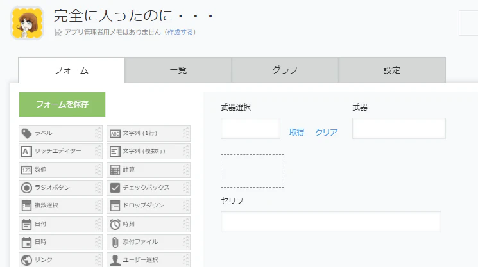
Task: Select the チェックボックス field item
Action: click(x=148, y=188)
